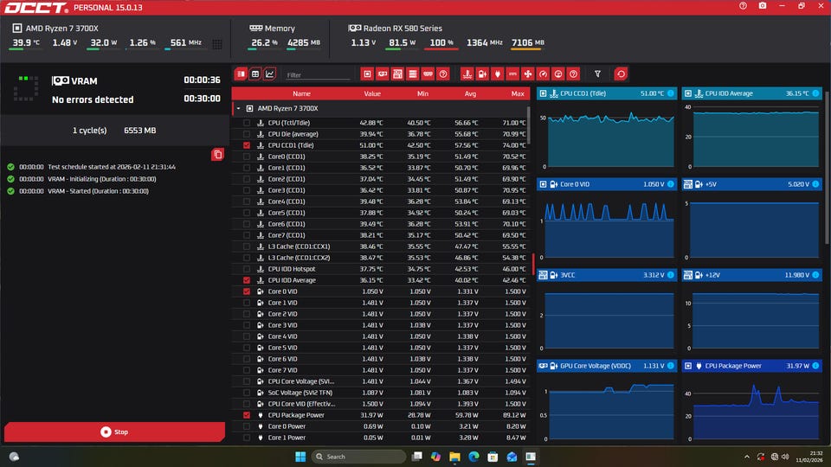This screenshot has width=831, height=467.
Task: Open info for CPU IOD Average graph
Action: (x=815, y=93)
